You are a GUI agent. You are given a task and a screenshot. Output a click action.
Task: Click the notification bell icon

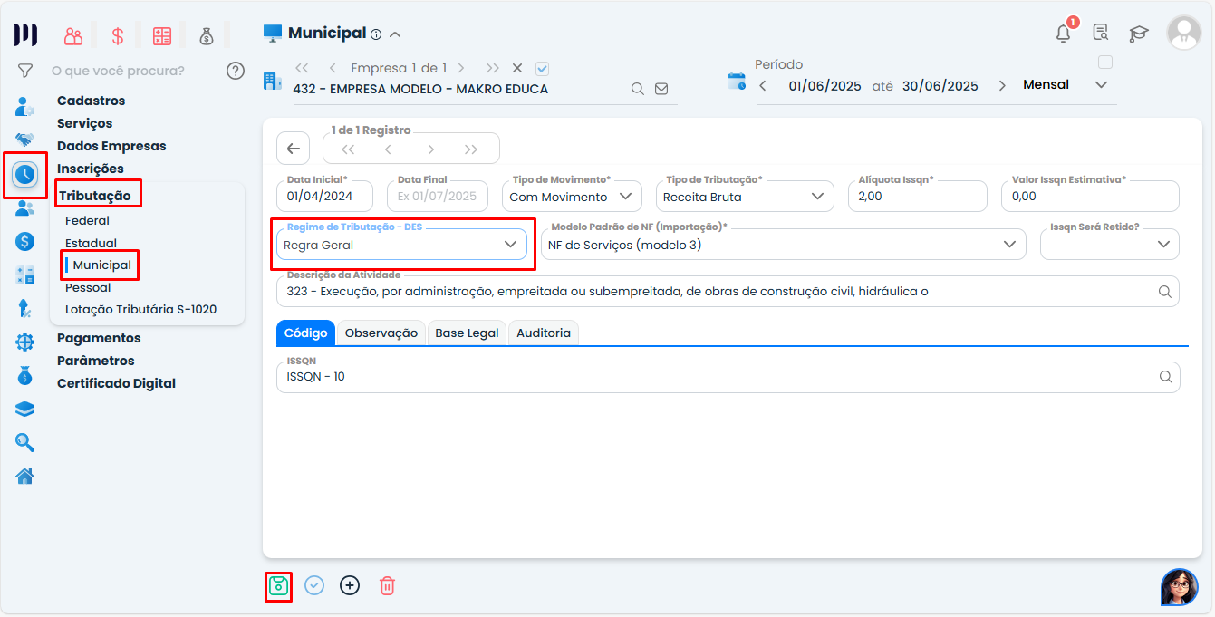1063,34
